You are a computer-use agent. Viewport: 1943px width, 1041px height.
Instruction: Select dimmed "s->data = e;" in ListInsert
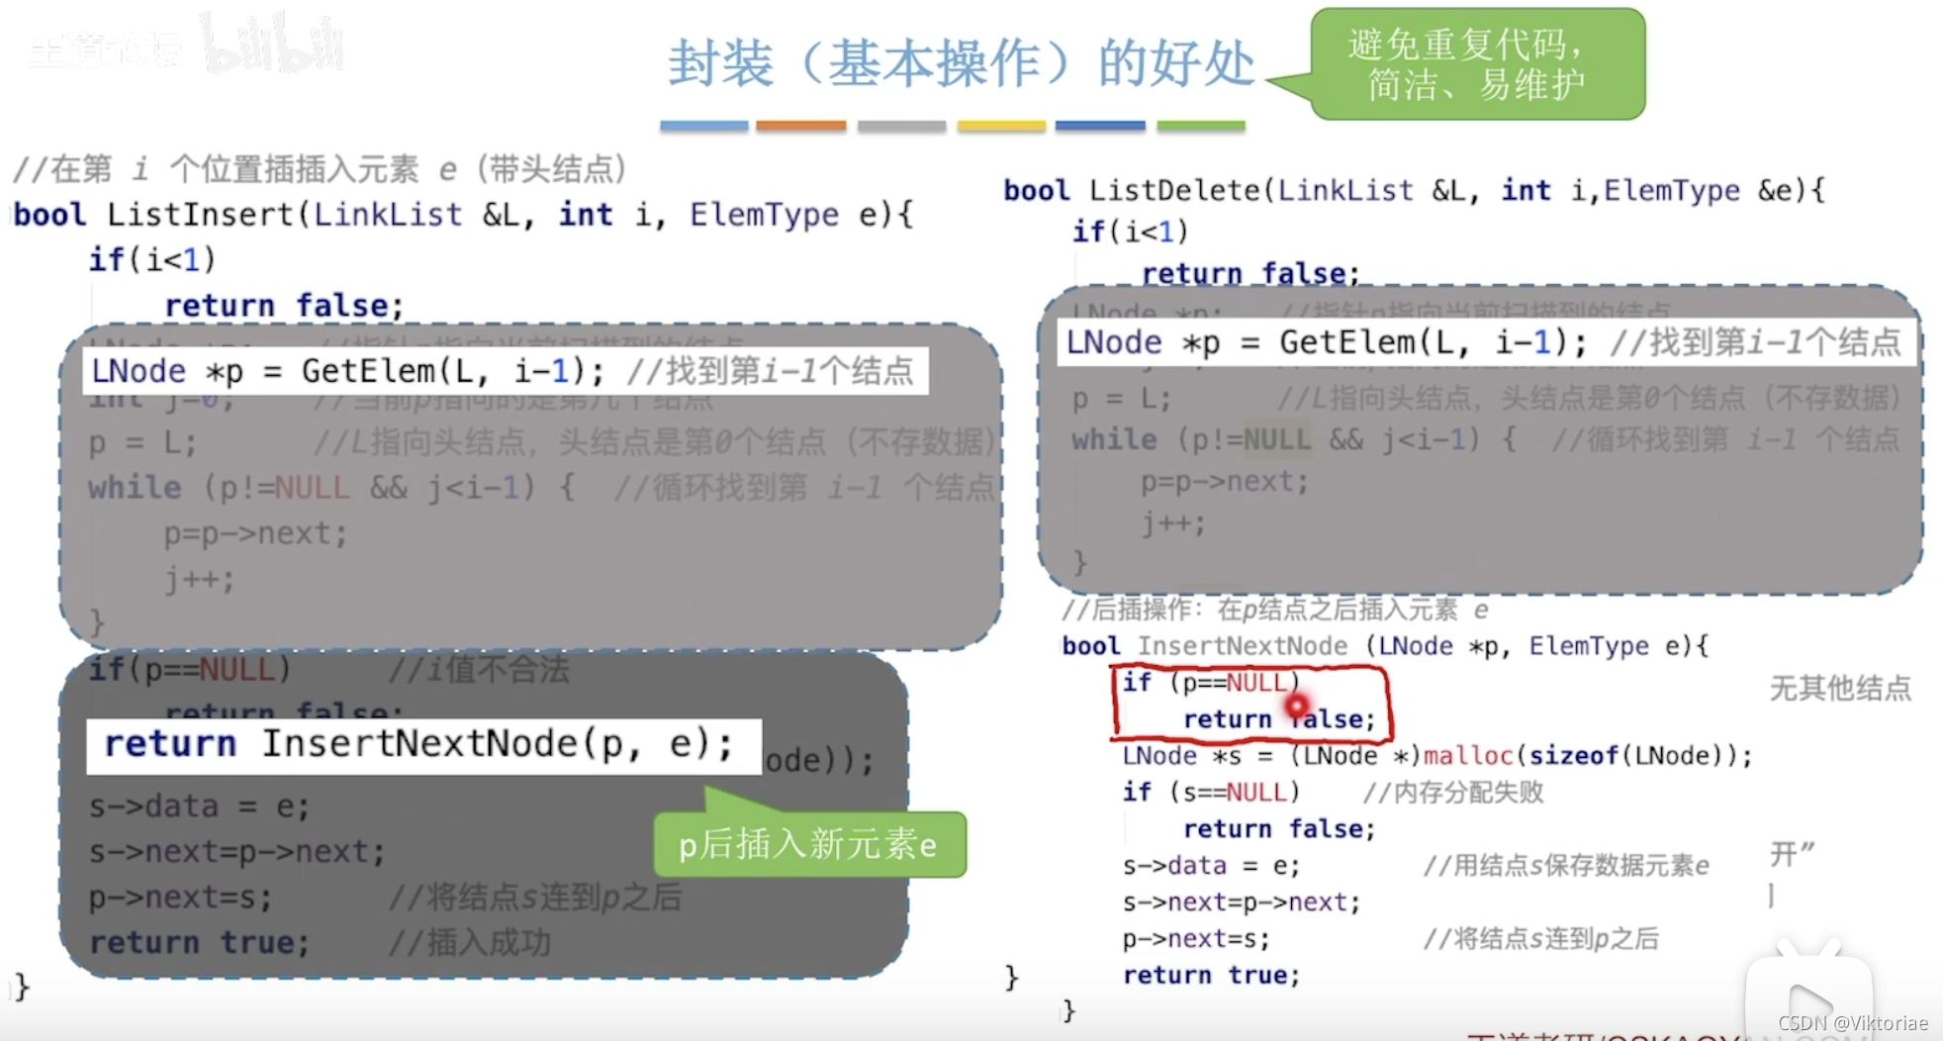tap(199, 806)
